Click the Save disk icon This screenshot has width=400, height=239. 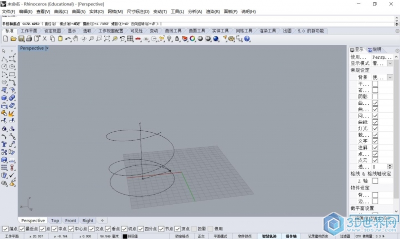click(x=21, y=39)
